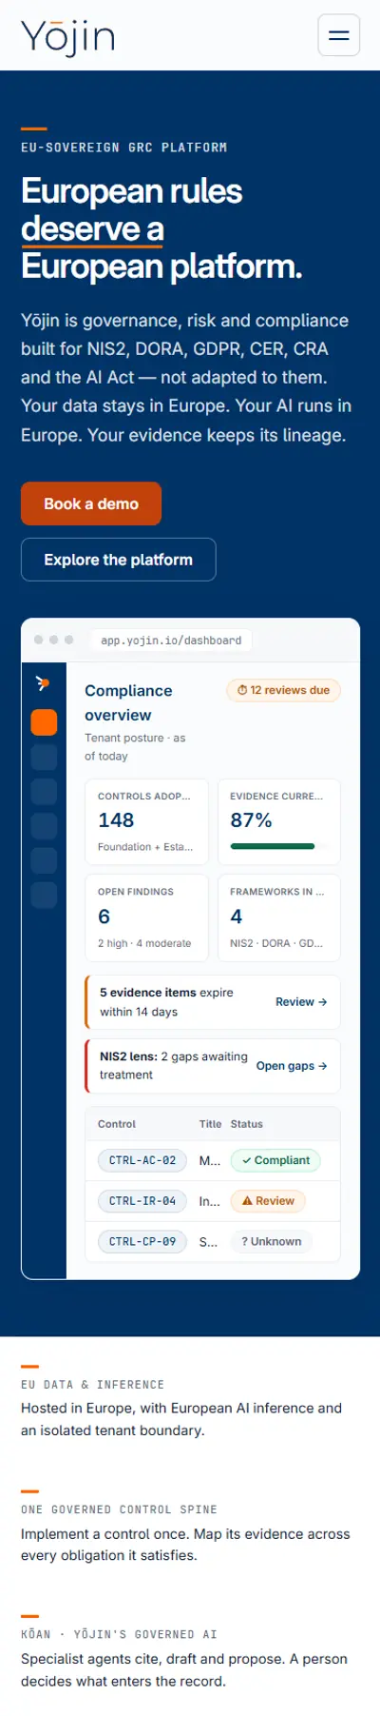Viewport: 380px width, 1716px height.
Task: Click the Unknown status on CTRL-CP-09
Action: 272,1241
